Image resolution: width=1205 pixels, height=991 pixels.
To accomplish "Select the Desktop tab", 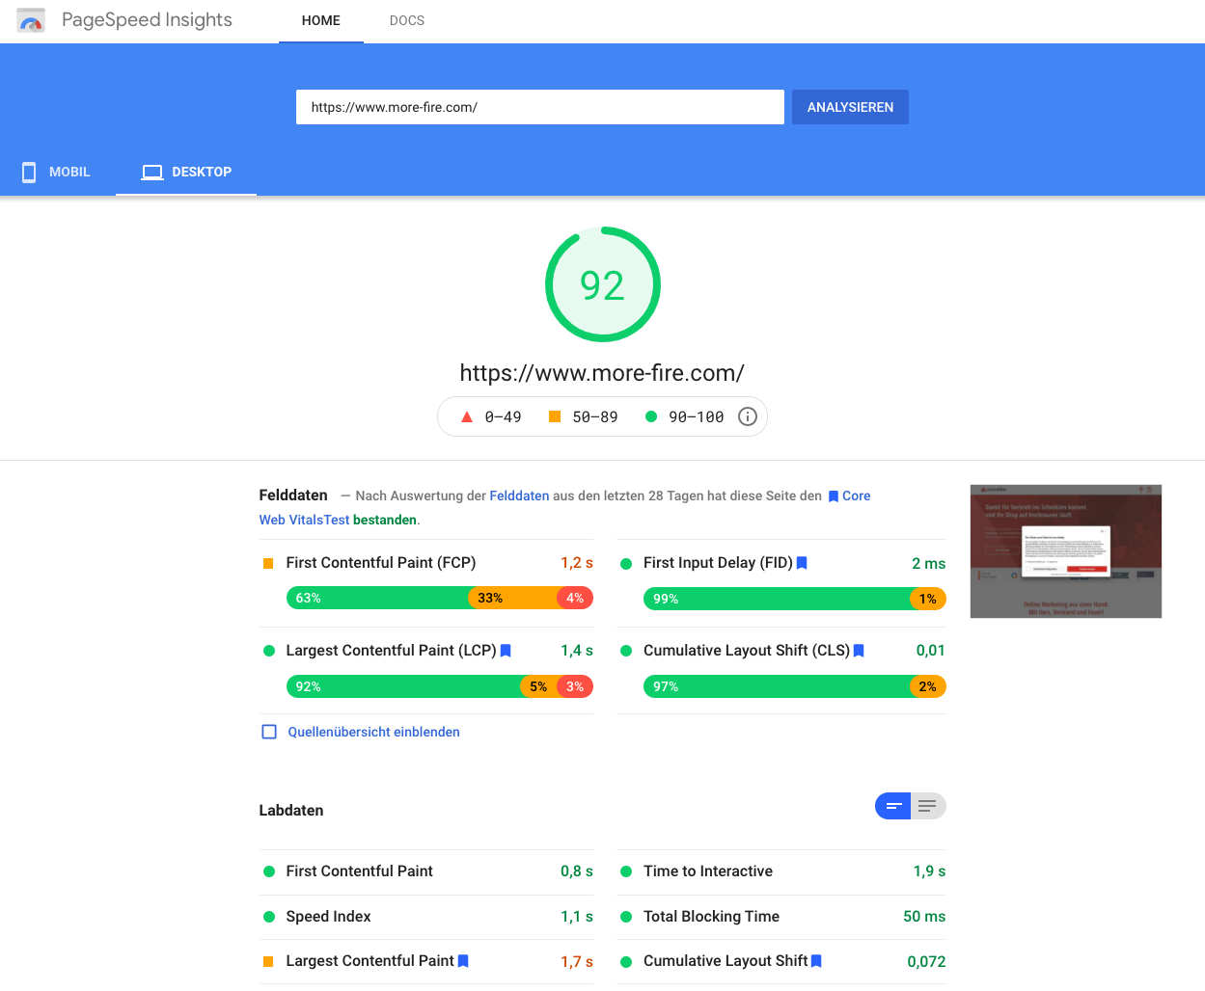I will [186, 172].
